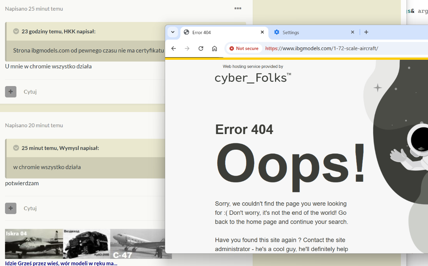This screenshot has width=428, height=266.
Task: Click the browser forward arrow
Action: (x=187, y=48)
